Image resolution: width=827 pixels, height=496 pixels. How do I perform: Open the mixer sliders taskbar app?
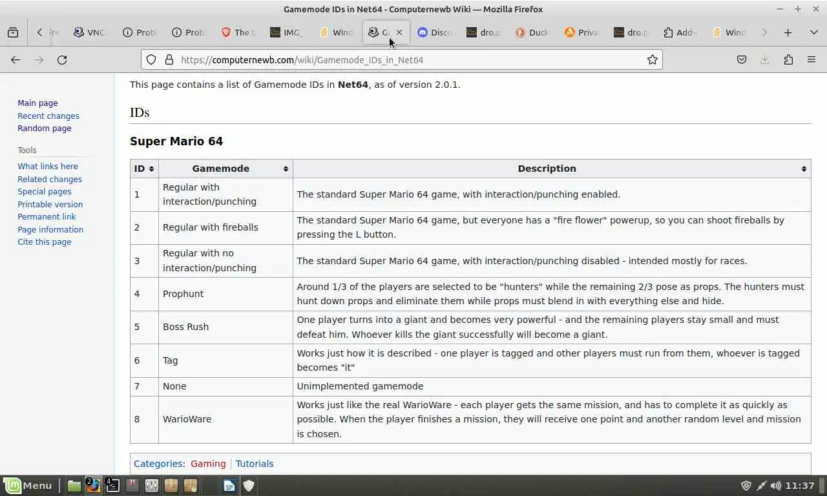pyautogui.click(x=152, y=486)
